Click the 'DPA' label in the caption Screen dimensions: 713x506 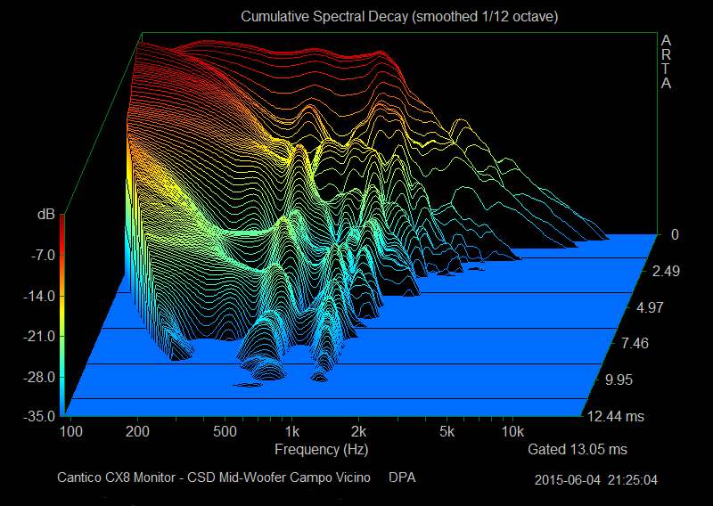point(402,477)
